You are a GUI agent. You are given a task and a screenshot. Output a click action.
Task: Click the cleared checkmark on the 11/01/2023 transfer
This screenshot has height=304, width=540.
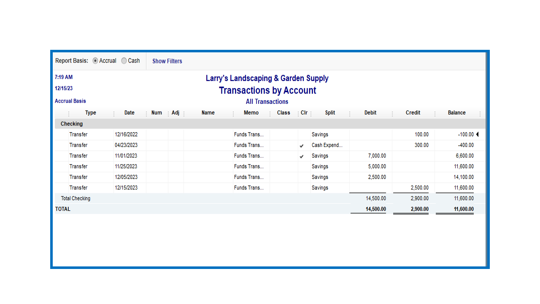pyautogui.click(x=302, y=156)
